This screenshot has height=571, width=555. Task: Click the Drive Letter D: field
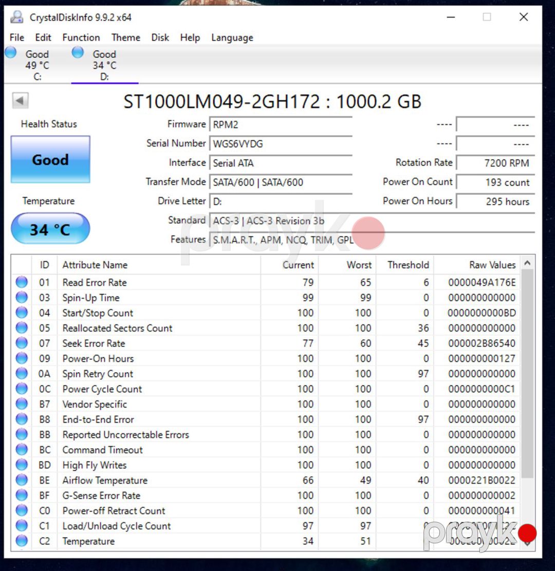(x=281, y=201)
